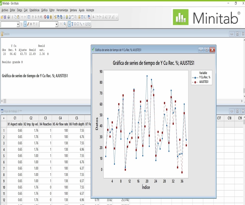This screenshot has height=205, width=245.
Task: Click the Copy icon in the toolbar
Action: pos(15,17)
